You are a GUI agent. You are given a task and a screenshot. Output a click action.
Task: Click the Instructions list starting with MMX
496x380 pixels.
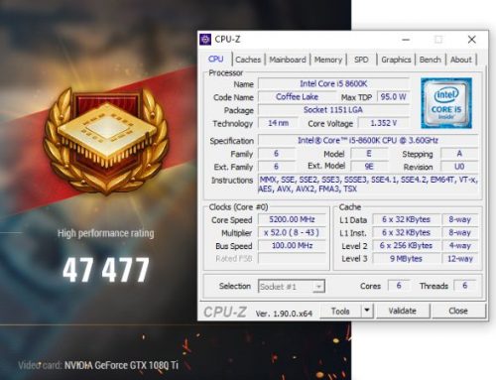coord(368,185)
